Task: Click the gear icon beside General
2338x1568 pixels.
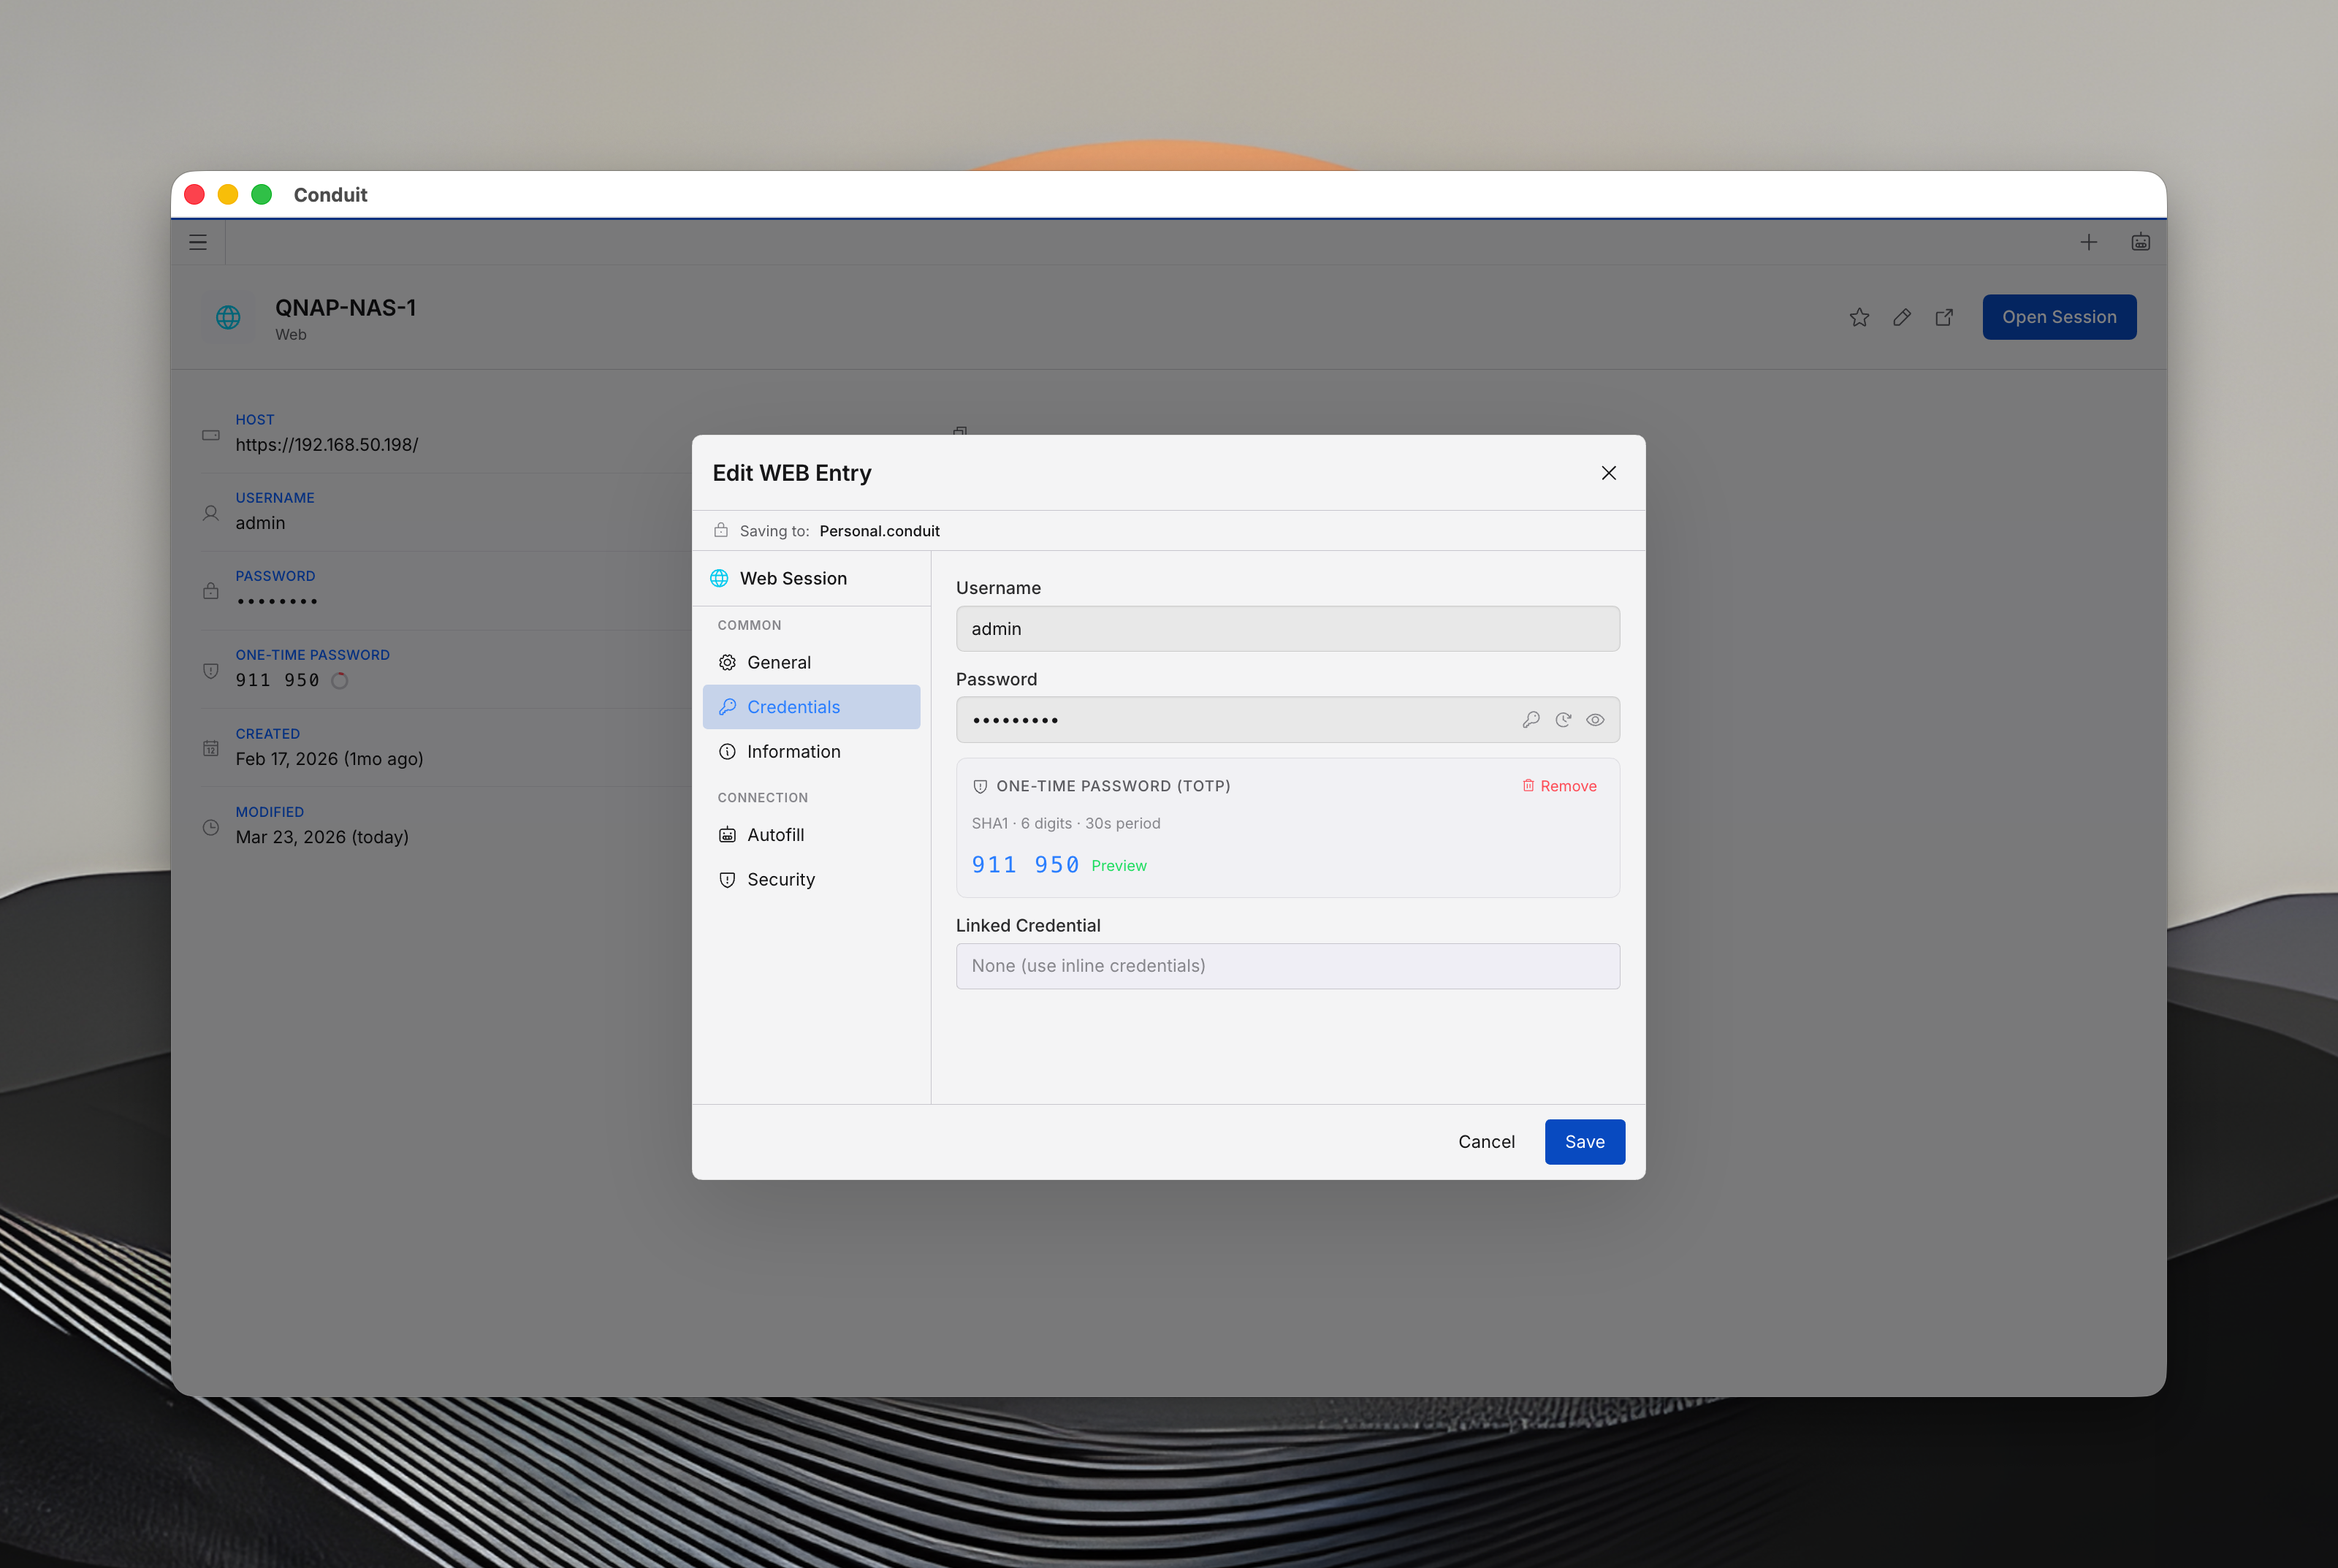Action: coord(727,662)
